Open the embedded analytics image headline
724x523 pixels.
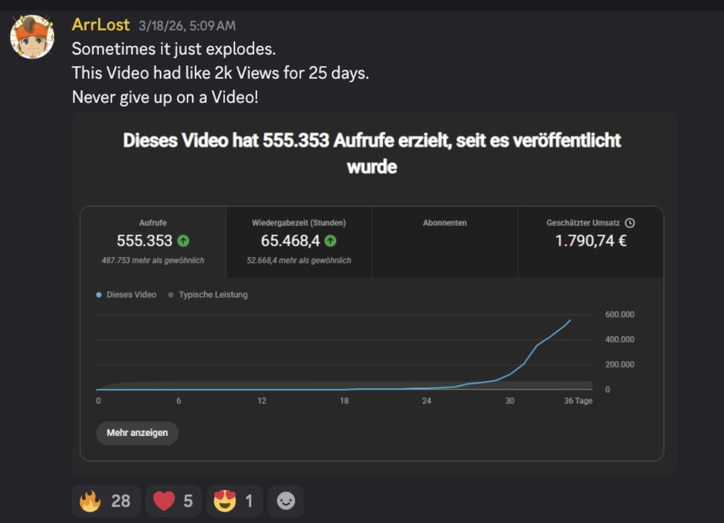coord(372,152)
